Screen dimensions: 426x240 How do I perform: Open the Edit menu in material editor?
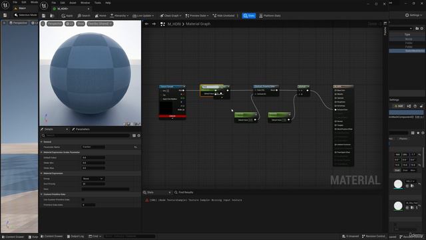(x=63, y=3)
